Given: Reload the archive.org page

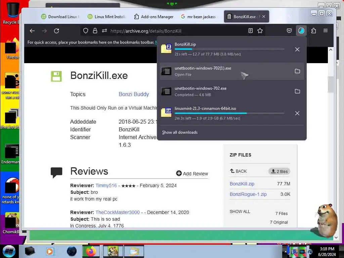Looking at the screenshot, I should pos(56,31).
